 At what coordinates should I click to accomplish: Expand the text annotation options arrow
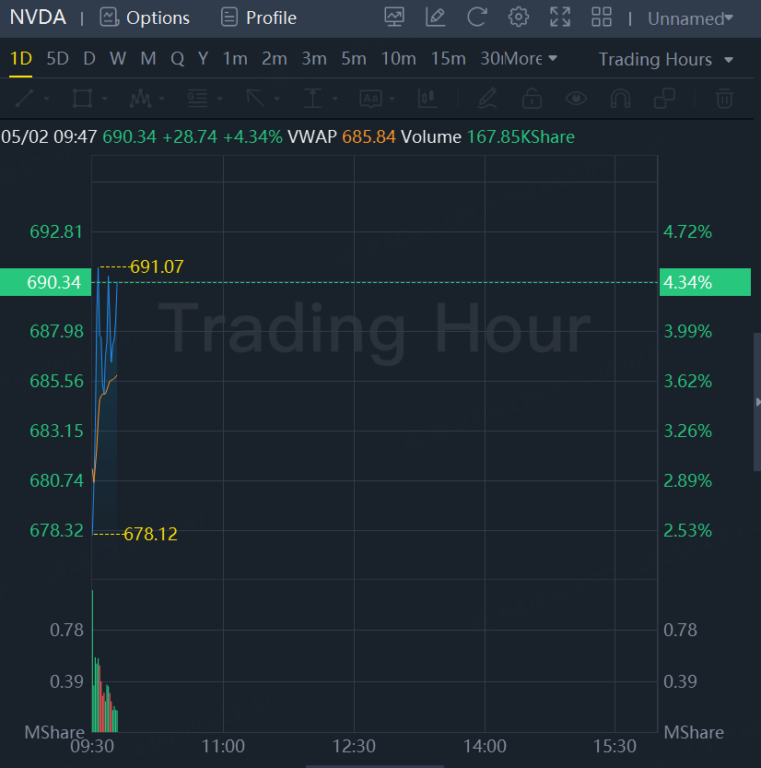[x=392, y=99]
